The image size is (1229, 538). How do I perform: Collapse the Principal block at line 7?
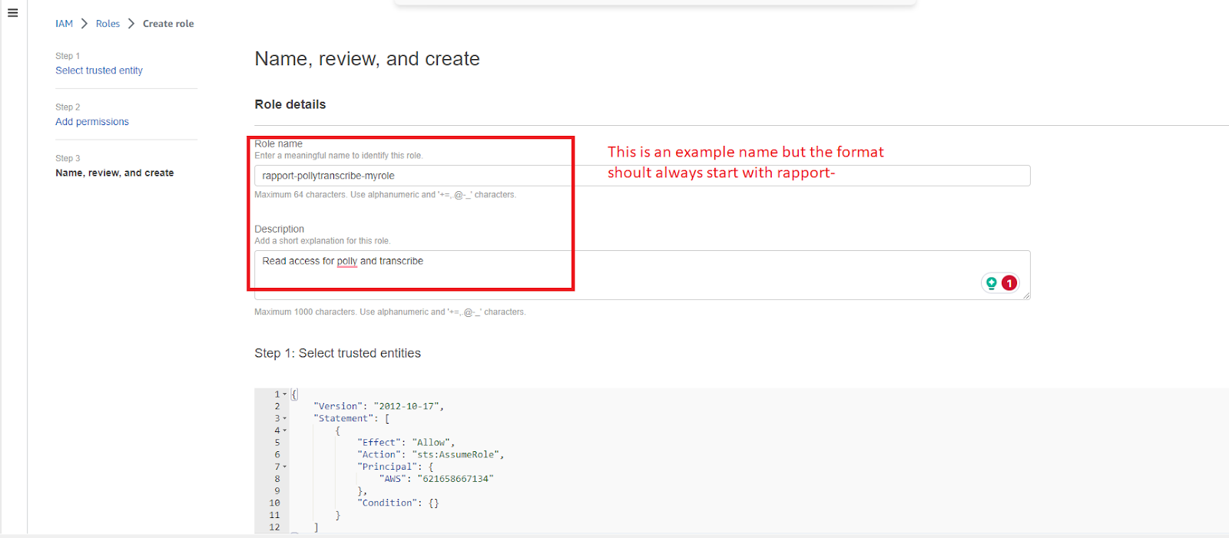[x=285, y=467]
